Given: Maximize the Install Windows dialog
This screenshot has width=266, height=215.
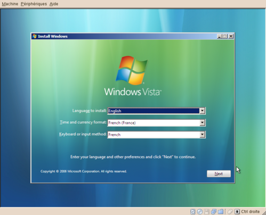Looking at the screenshot, I should click(x=225, y=36).
